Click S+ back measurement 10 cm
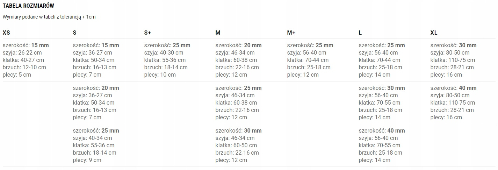Image resolution: width=498 pixels, height=170 pixels. point(160,75)
